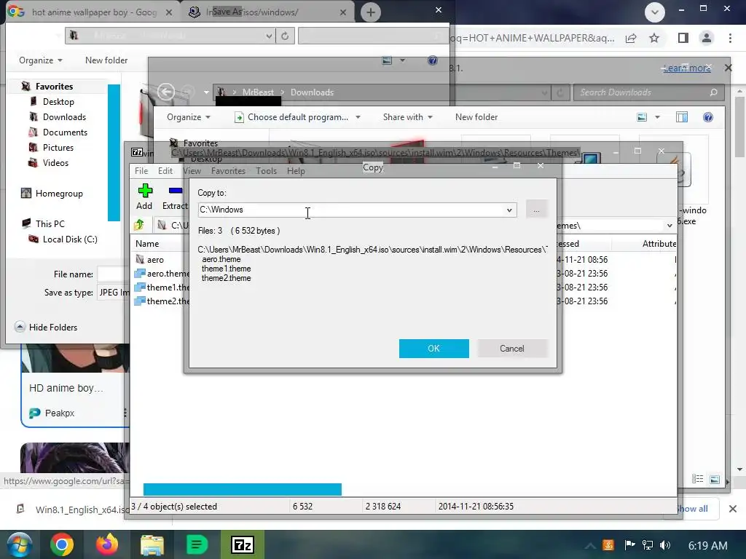The width and height of the screenshot is (746, 559).
Task: Expand the Copy to path dropdown
Action: pos(509,210)
